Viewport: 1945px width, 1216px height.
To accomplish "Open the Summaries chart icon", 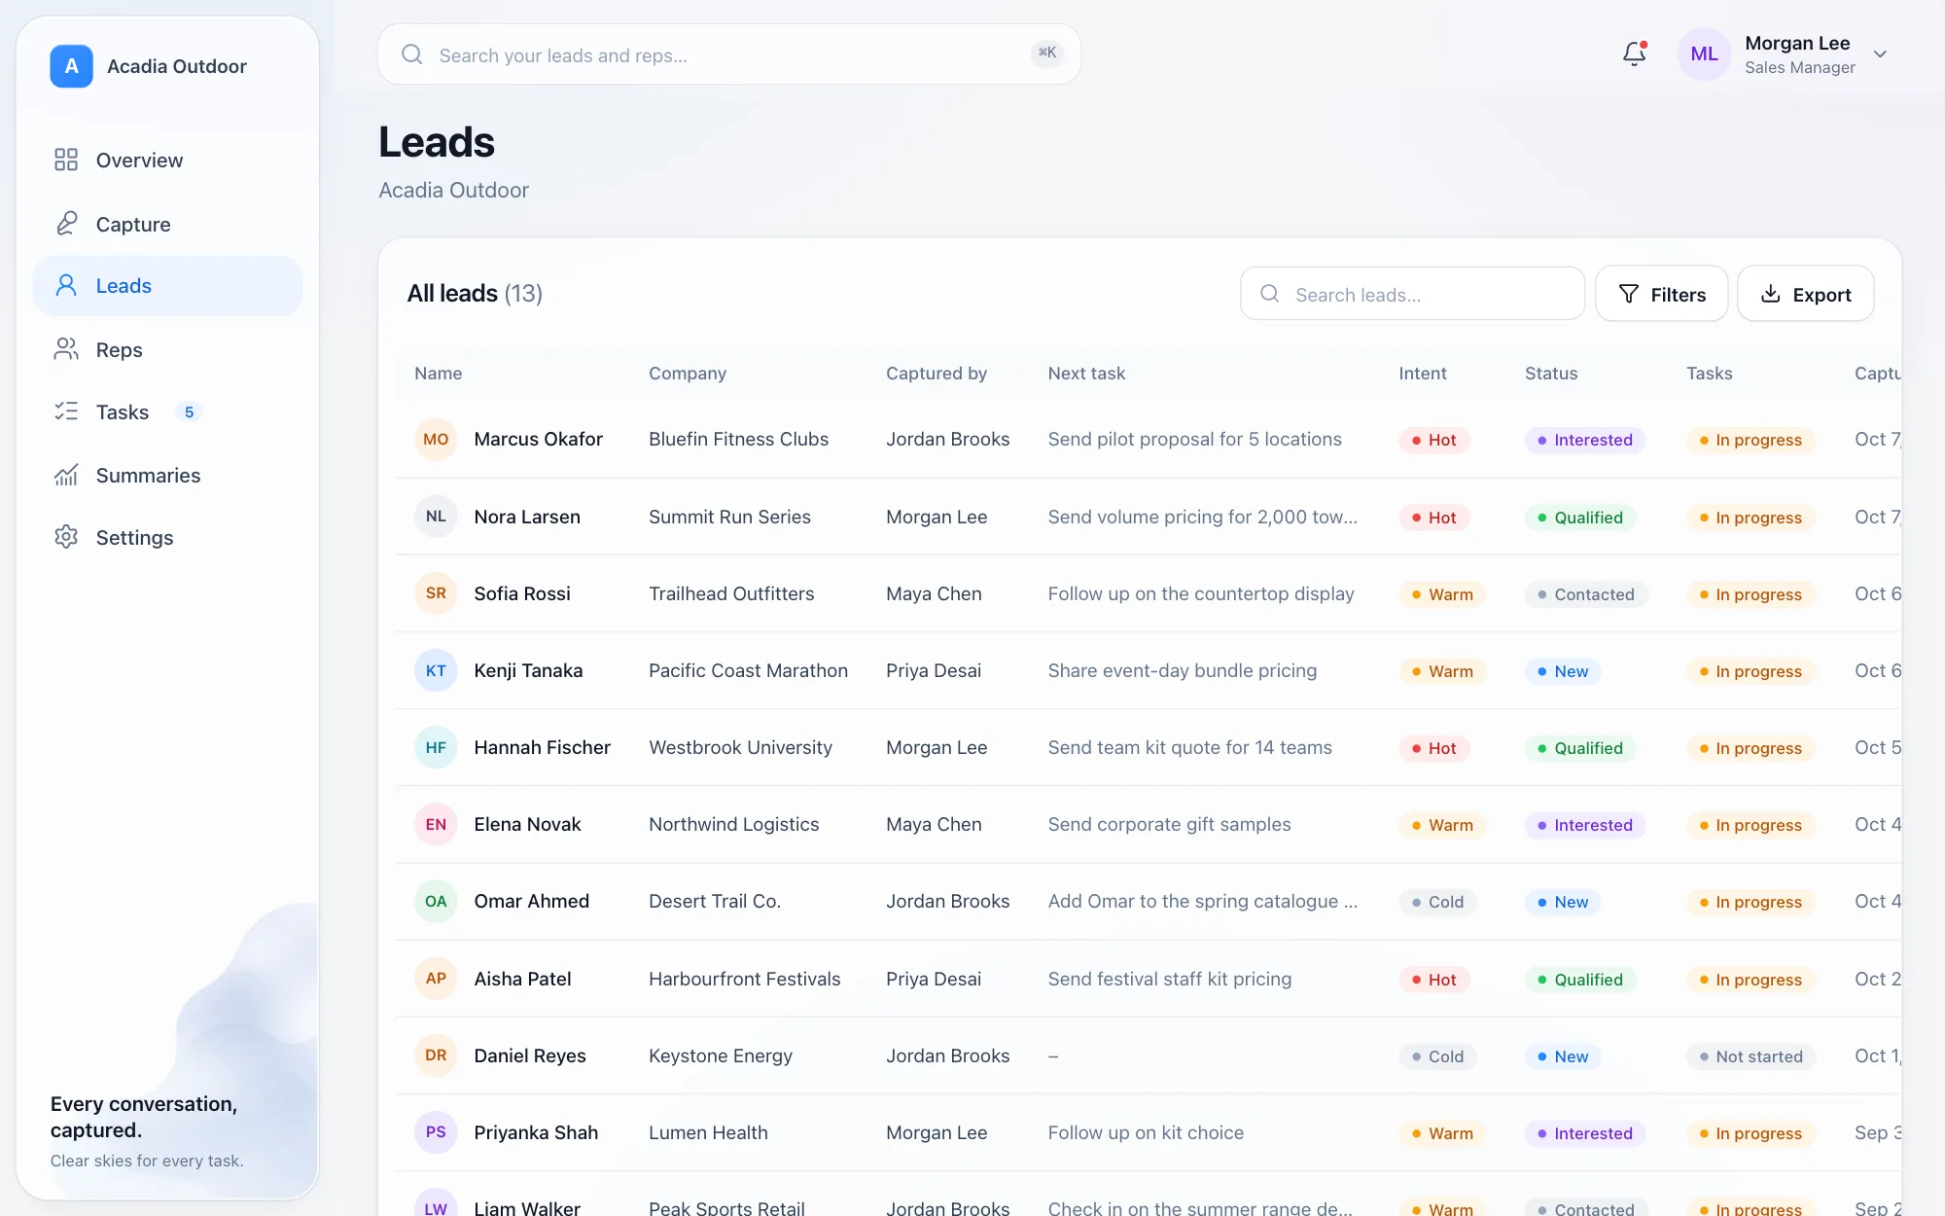I will pyautogui.click(x=66, y=475).
